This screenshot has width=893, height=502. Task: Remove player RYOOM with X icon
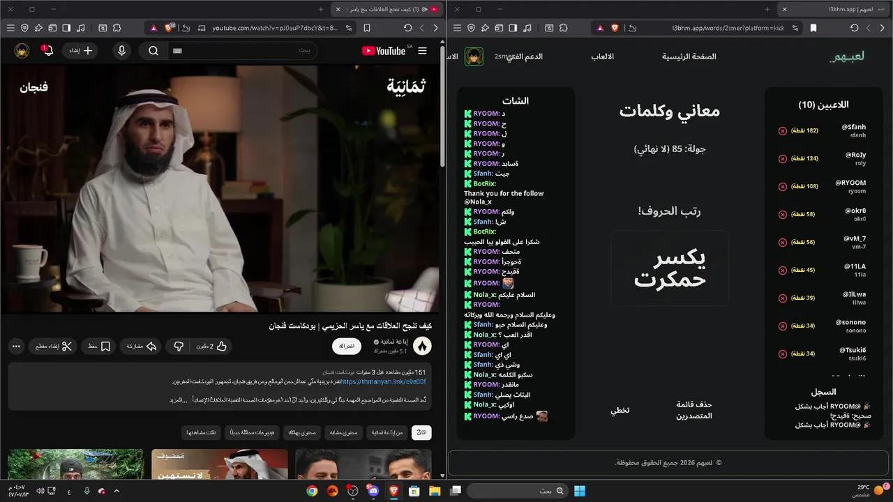(x=783, y=187)
